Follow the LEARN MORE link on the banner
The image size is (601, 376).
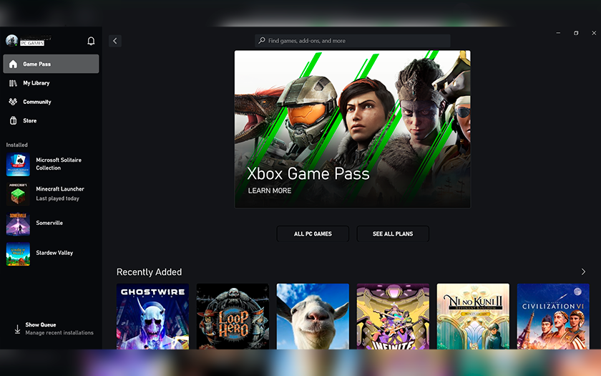270,191
